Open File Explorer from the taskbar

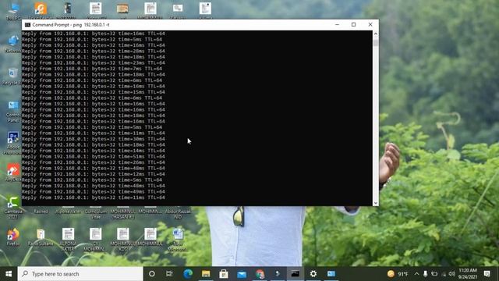[x=206, y=274]
